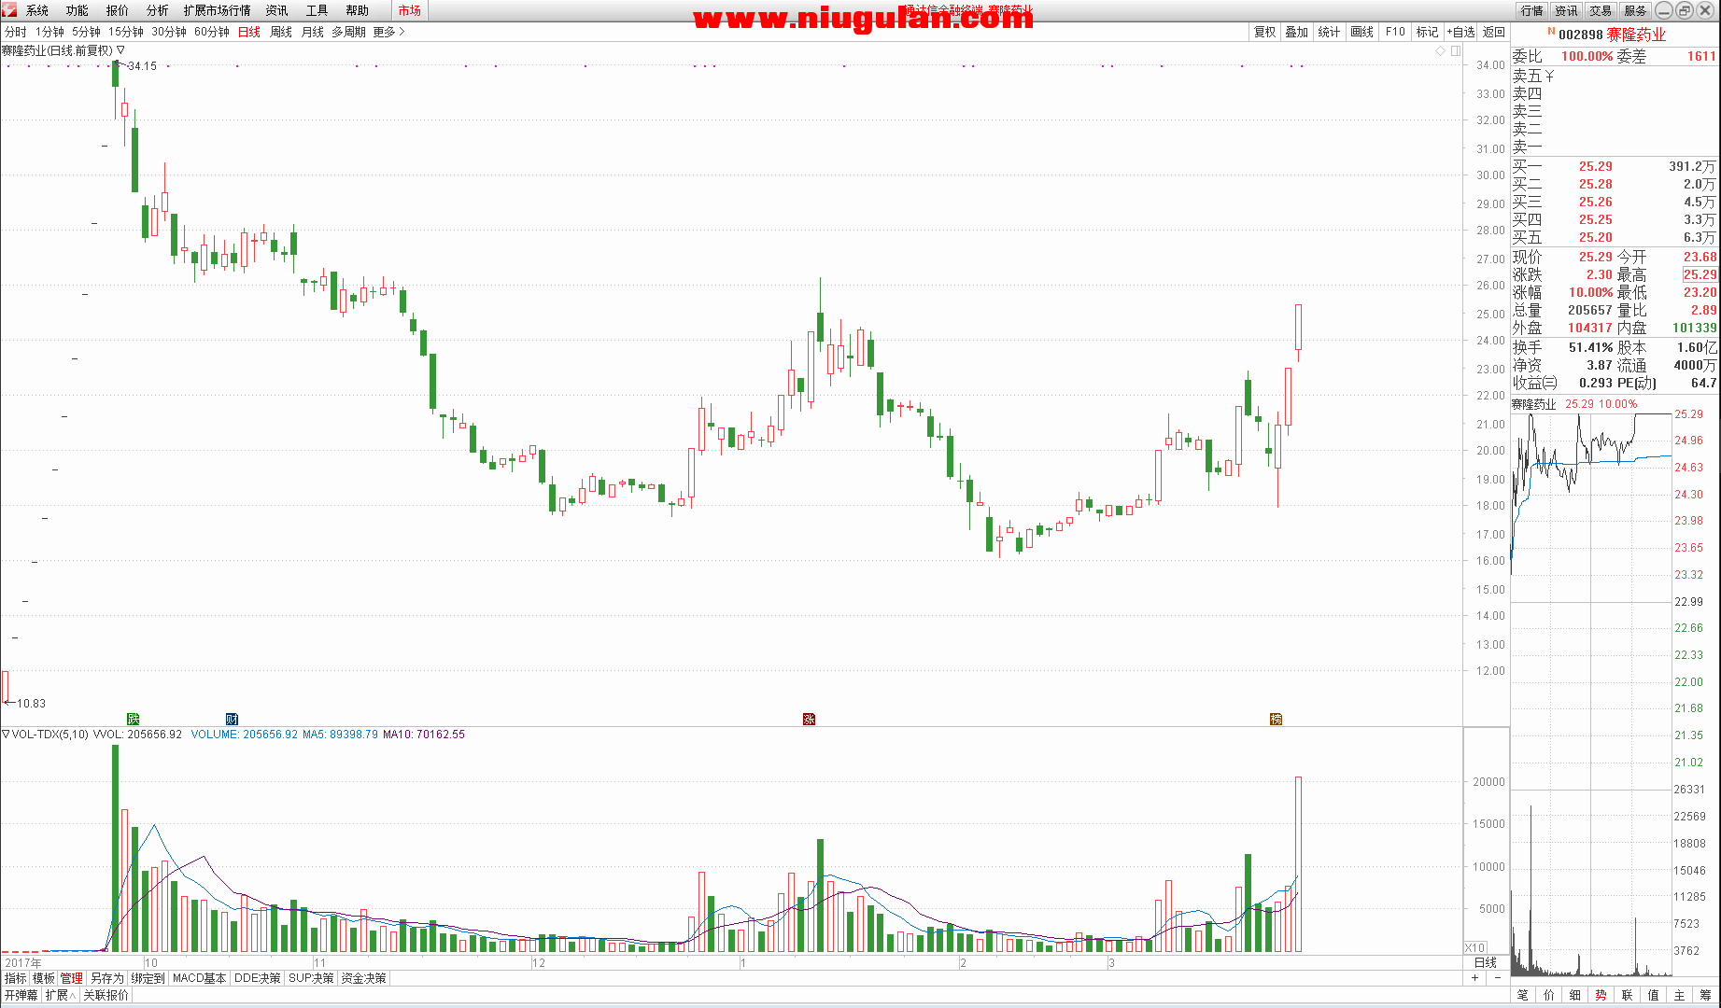Screen dimensions: 1721x1008
Task: Select the DDE决策 template
Action: click(257, 978)
